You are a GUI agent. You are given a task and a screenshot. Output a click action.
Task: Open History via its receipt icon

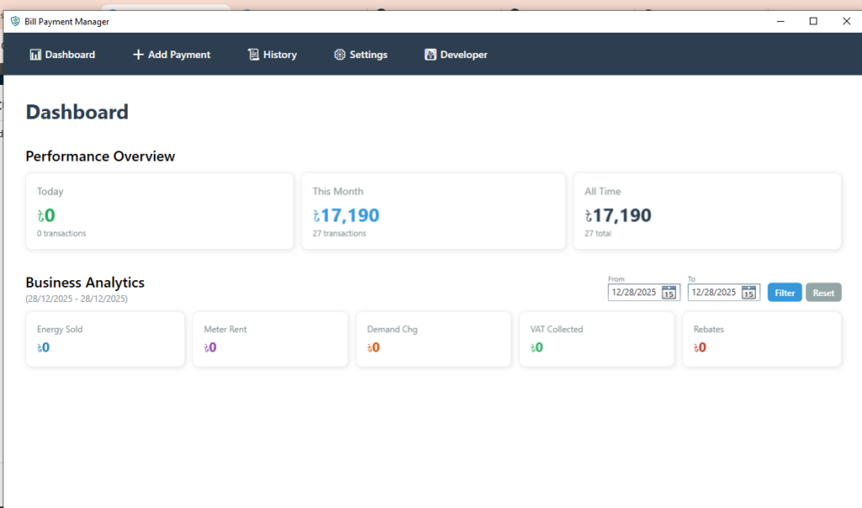click(x=253, y=55)
